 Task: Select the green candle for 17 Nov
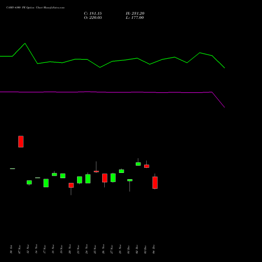[x=46, y=183]
